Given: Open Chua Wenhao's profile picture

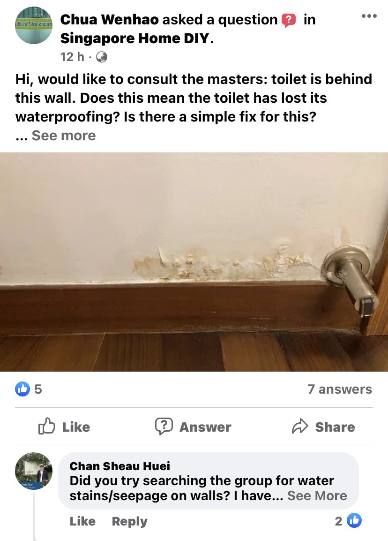Looking at the screenshot, I should pyautogui.click(x=34, y=25).
